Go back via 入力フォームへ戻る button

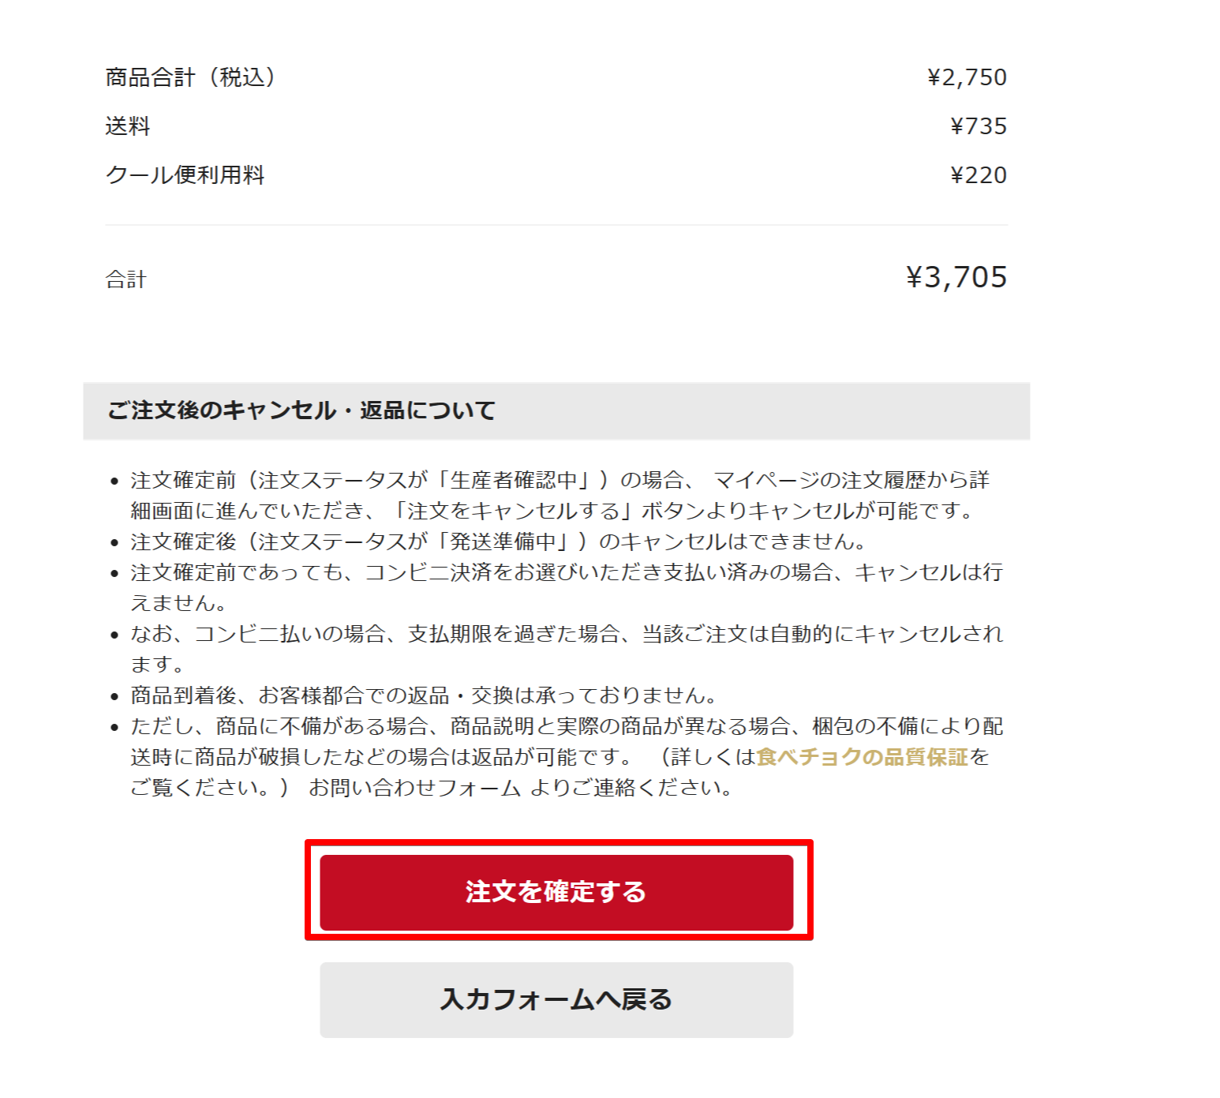(556, 999)
